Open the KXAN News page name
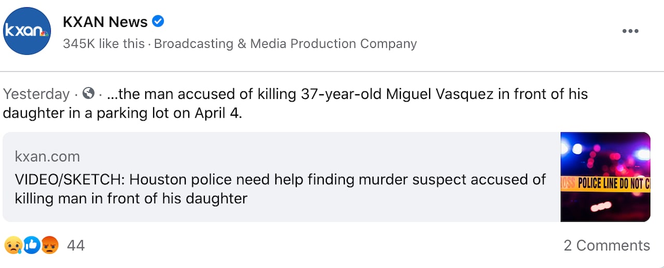 105,22
